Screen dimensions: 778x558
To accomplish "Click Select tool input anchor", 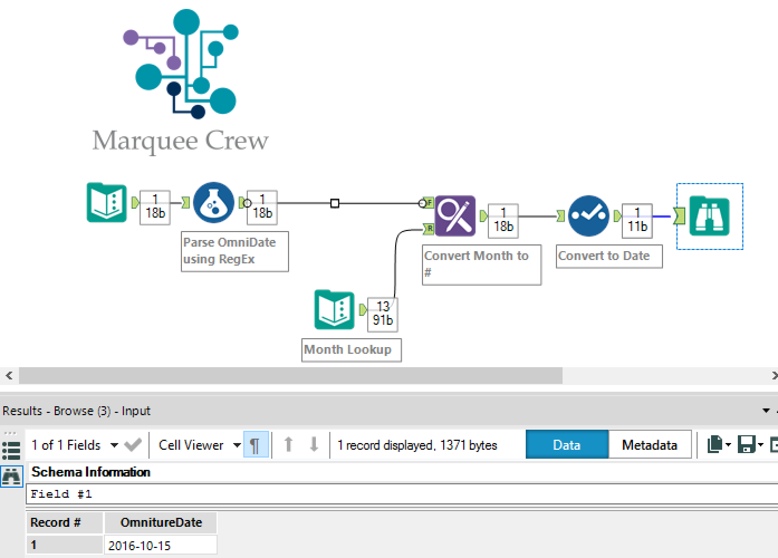I will [561, 216].
